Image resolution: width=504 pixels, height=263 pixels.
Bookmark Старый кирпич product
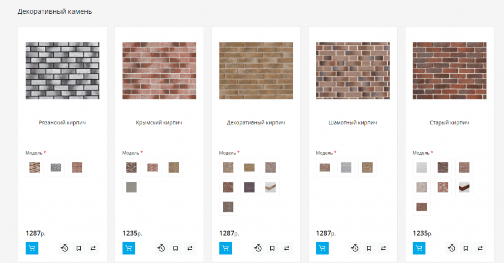(466, 248)
